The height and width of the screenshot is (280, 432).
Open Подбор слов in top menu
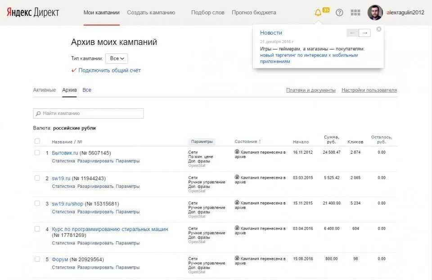coord(208,13)
